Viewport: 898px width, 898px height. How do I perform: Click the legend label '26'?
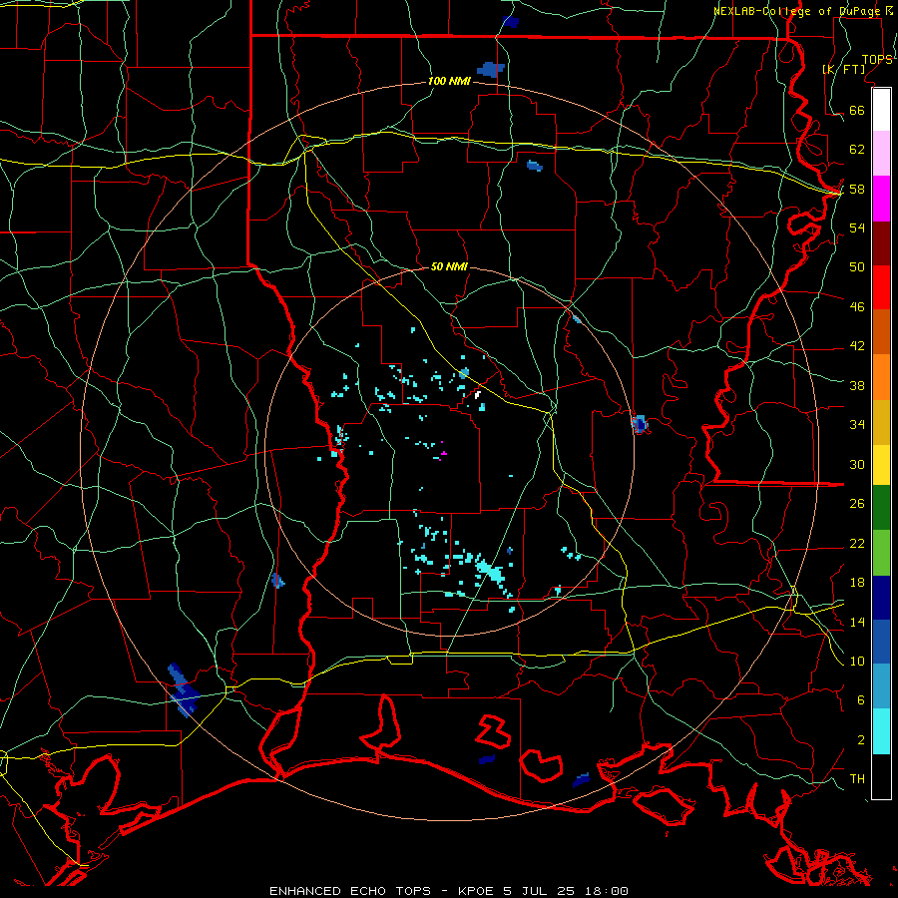[857, 504]
